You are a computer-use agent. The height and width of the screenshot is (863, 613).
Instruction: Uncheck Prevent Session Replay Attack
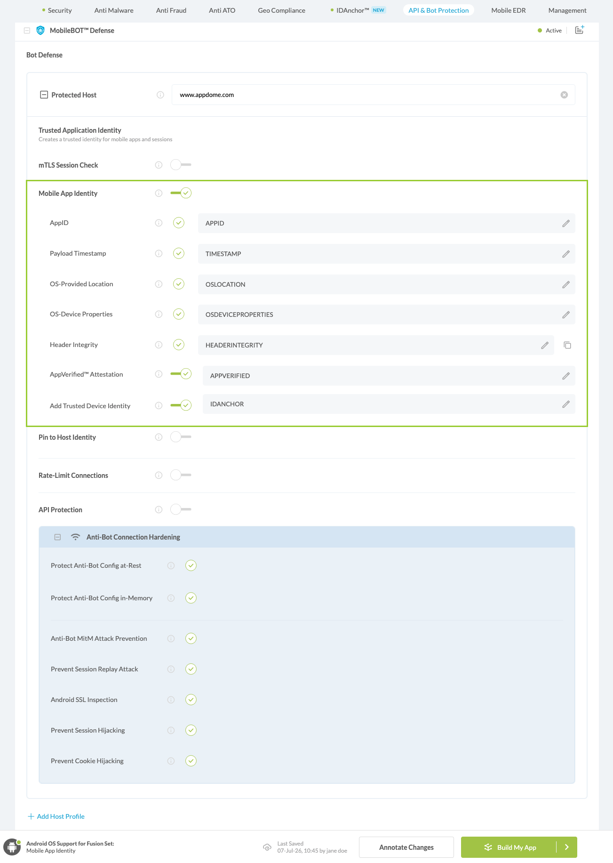click(191, 669)
